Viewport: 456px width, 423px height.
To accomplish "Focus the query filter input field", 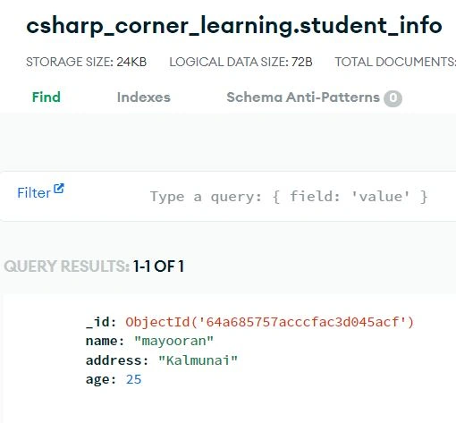I will click(x=289, y=197).
